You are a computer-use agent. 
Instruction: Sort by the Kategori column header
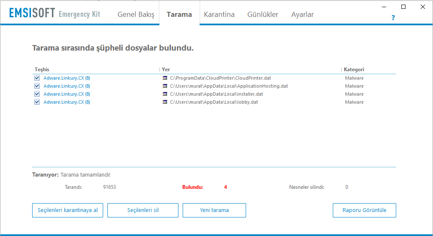[x=354, y=69]
